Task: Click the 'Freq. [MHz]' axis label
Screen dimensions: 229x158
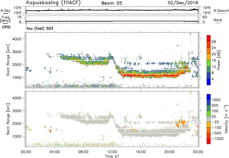Action: (5, 19)
